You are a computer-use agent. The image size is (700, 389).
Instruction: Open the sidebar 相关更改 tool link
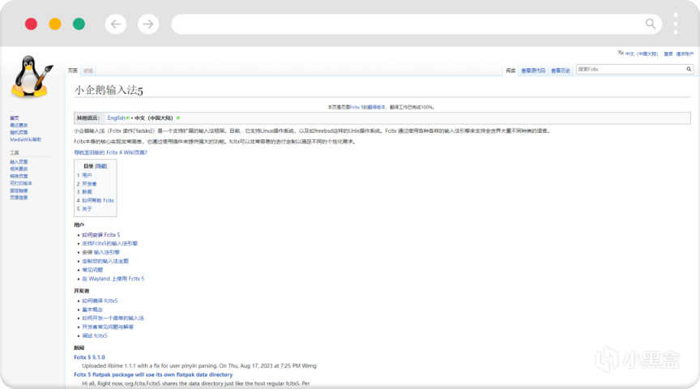[x=19, y=169]
